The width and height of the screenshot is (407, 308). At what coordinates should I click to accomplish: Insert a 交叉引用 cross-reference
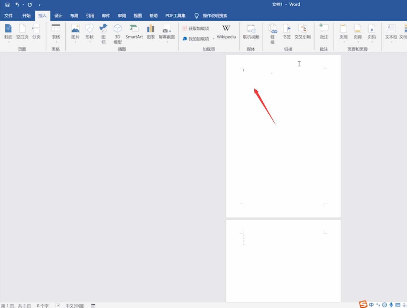click(x=303, y=32)
